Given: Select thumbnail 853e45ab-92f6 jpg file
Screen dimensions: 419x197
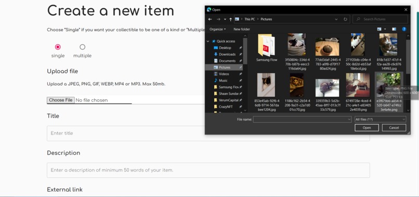Looking at the screenshot, I should pyautogui.click(x=266, y=85).
